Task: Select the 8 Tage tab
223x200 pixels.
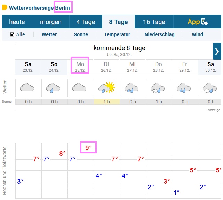Action: (118, 22)
